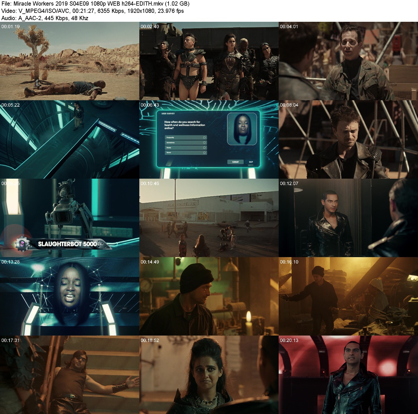Click the 00:02:40 timestamp label

150,27
